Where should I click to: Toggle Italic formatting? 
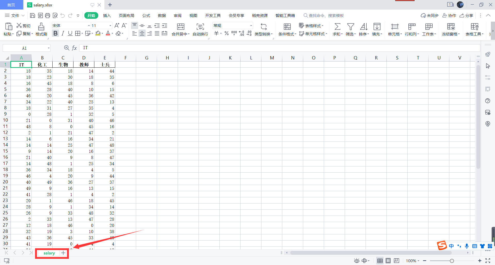63,33
